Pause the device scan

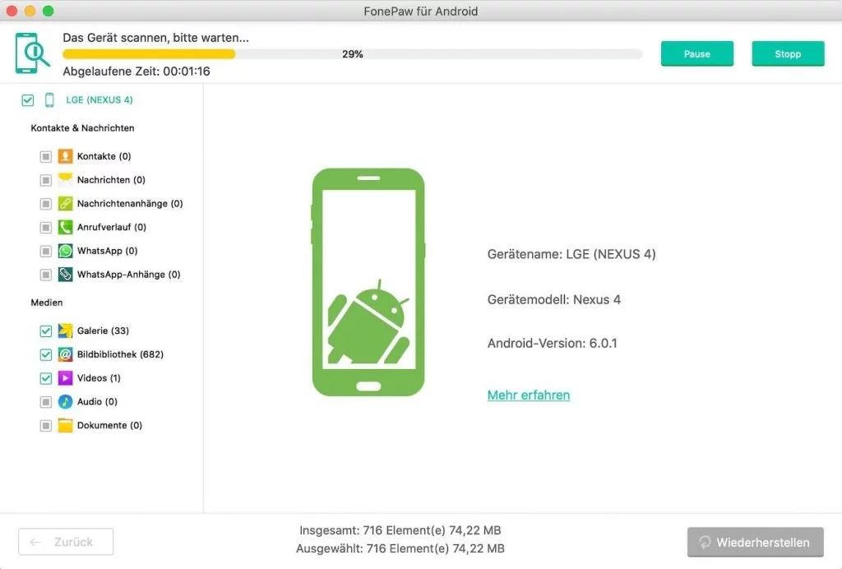(697, 53)
